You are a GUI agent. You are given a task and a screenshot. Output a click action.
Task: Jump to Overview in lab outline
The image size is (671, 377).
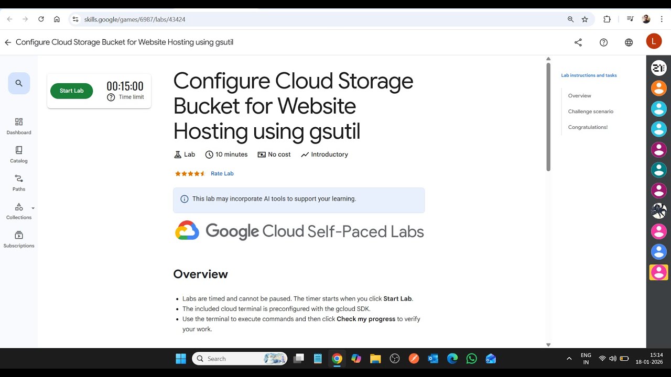pyautogui.click(x=579, y=96)
